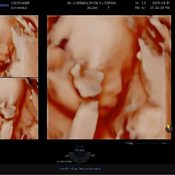The width and height of the screenshot is (175, 175).
Task: Click the patient name KimYeSeul
Action: point(19,8)
